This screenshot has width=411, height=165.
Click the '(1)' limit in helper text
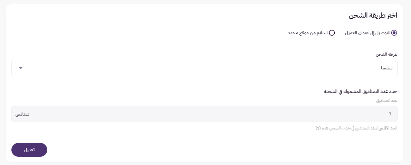318,128
